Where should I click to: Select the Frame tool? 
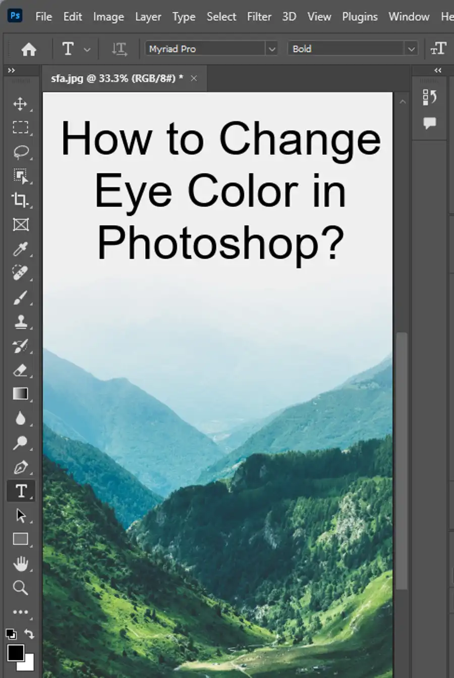click(x=20, y=224)
